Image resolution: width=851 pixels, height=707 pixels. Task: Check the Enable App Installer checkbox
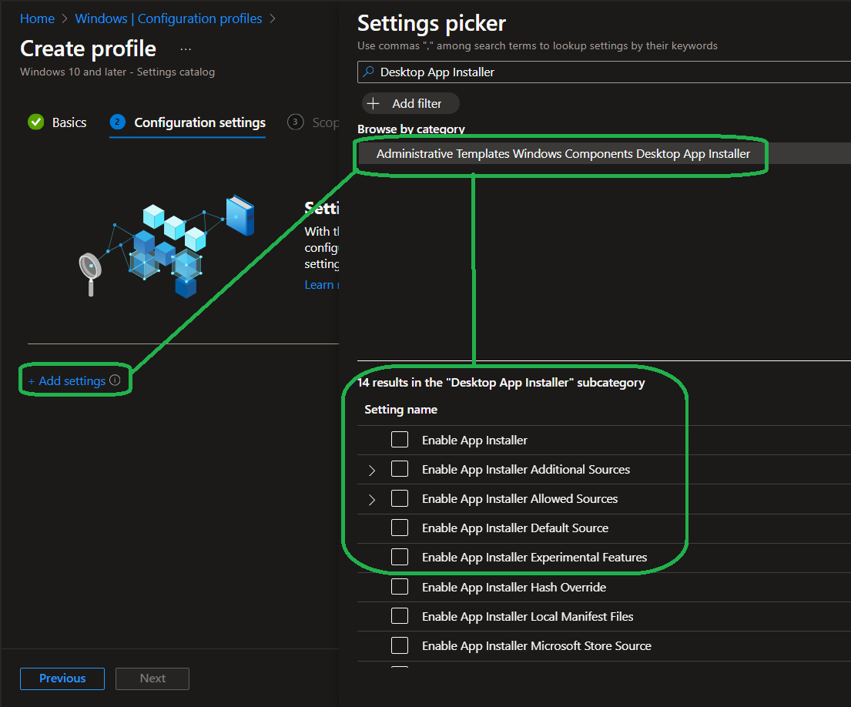tap(400, 441)
